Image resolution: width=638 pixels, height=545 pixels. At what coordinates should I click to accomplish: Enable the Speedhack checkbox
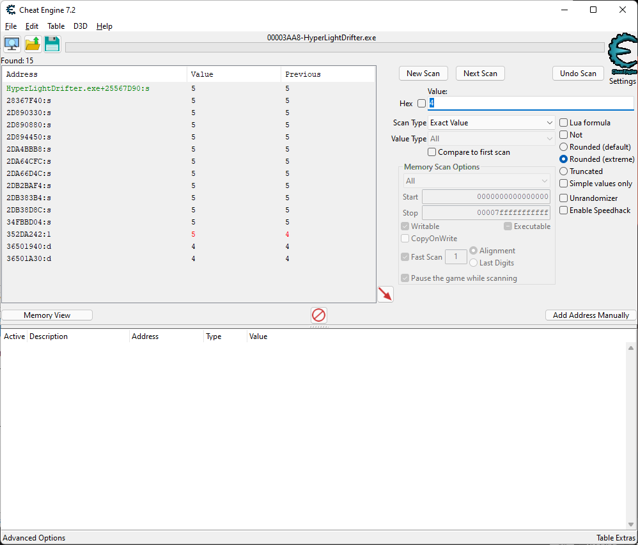click(563, 210)
